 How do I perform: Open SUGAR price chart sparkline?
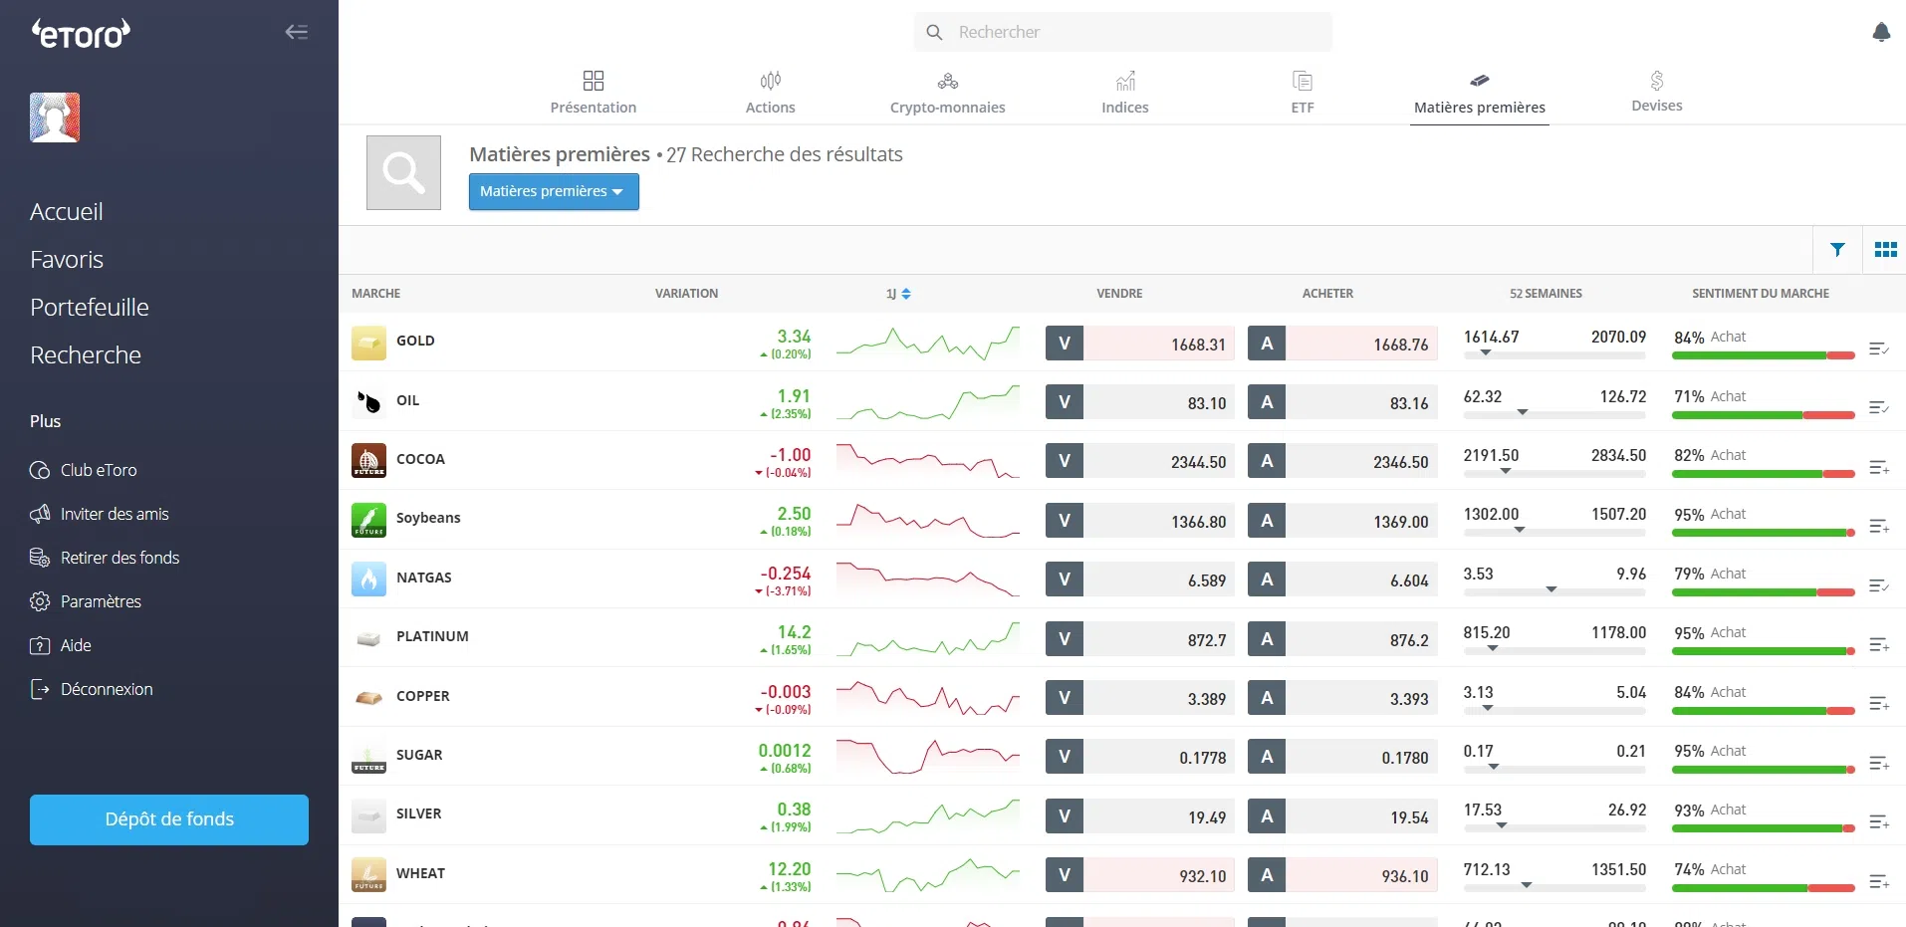(x=928, y=757)
